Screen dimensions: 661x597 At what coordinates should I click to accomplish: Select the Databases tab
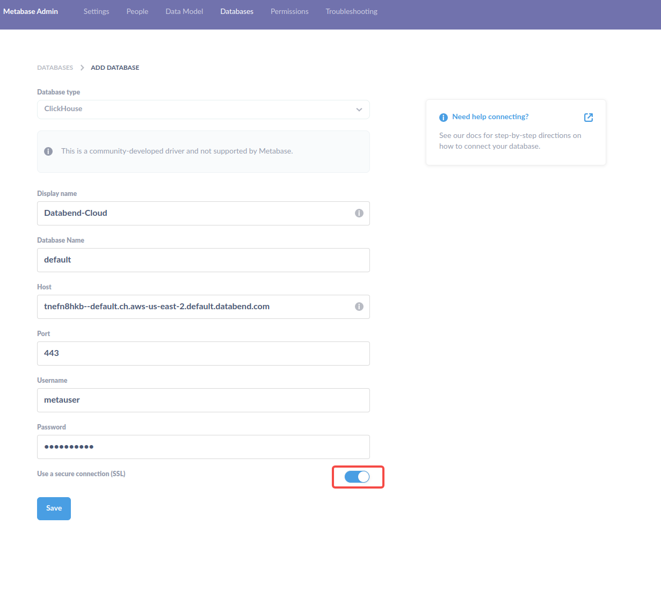tap(237, 11)
